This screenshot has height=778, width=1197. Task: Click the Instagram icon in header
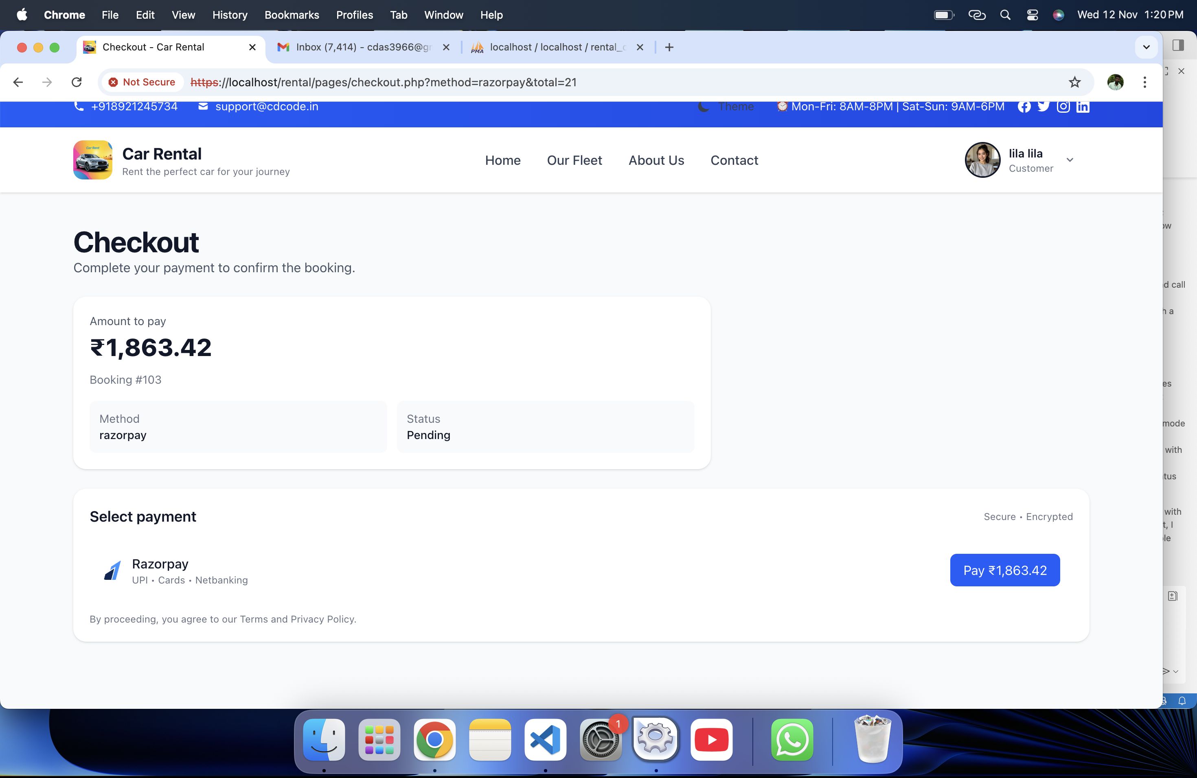tap(1063, 107)
